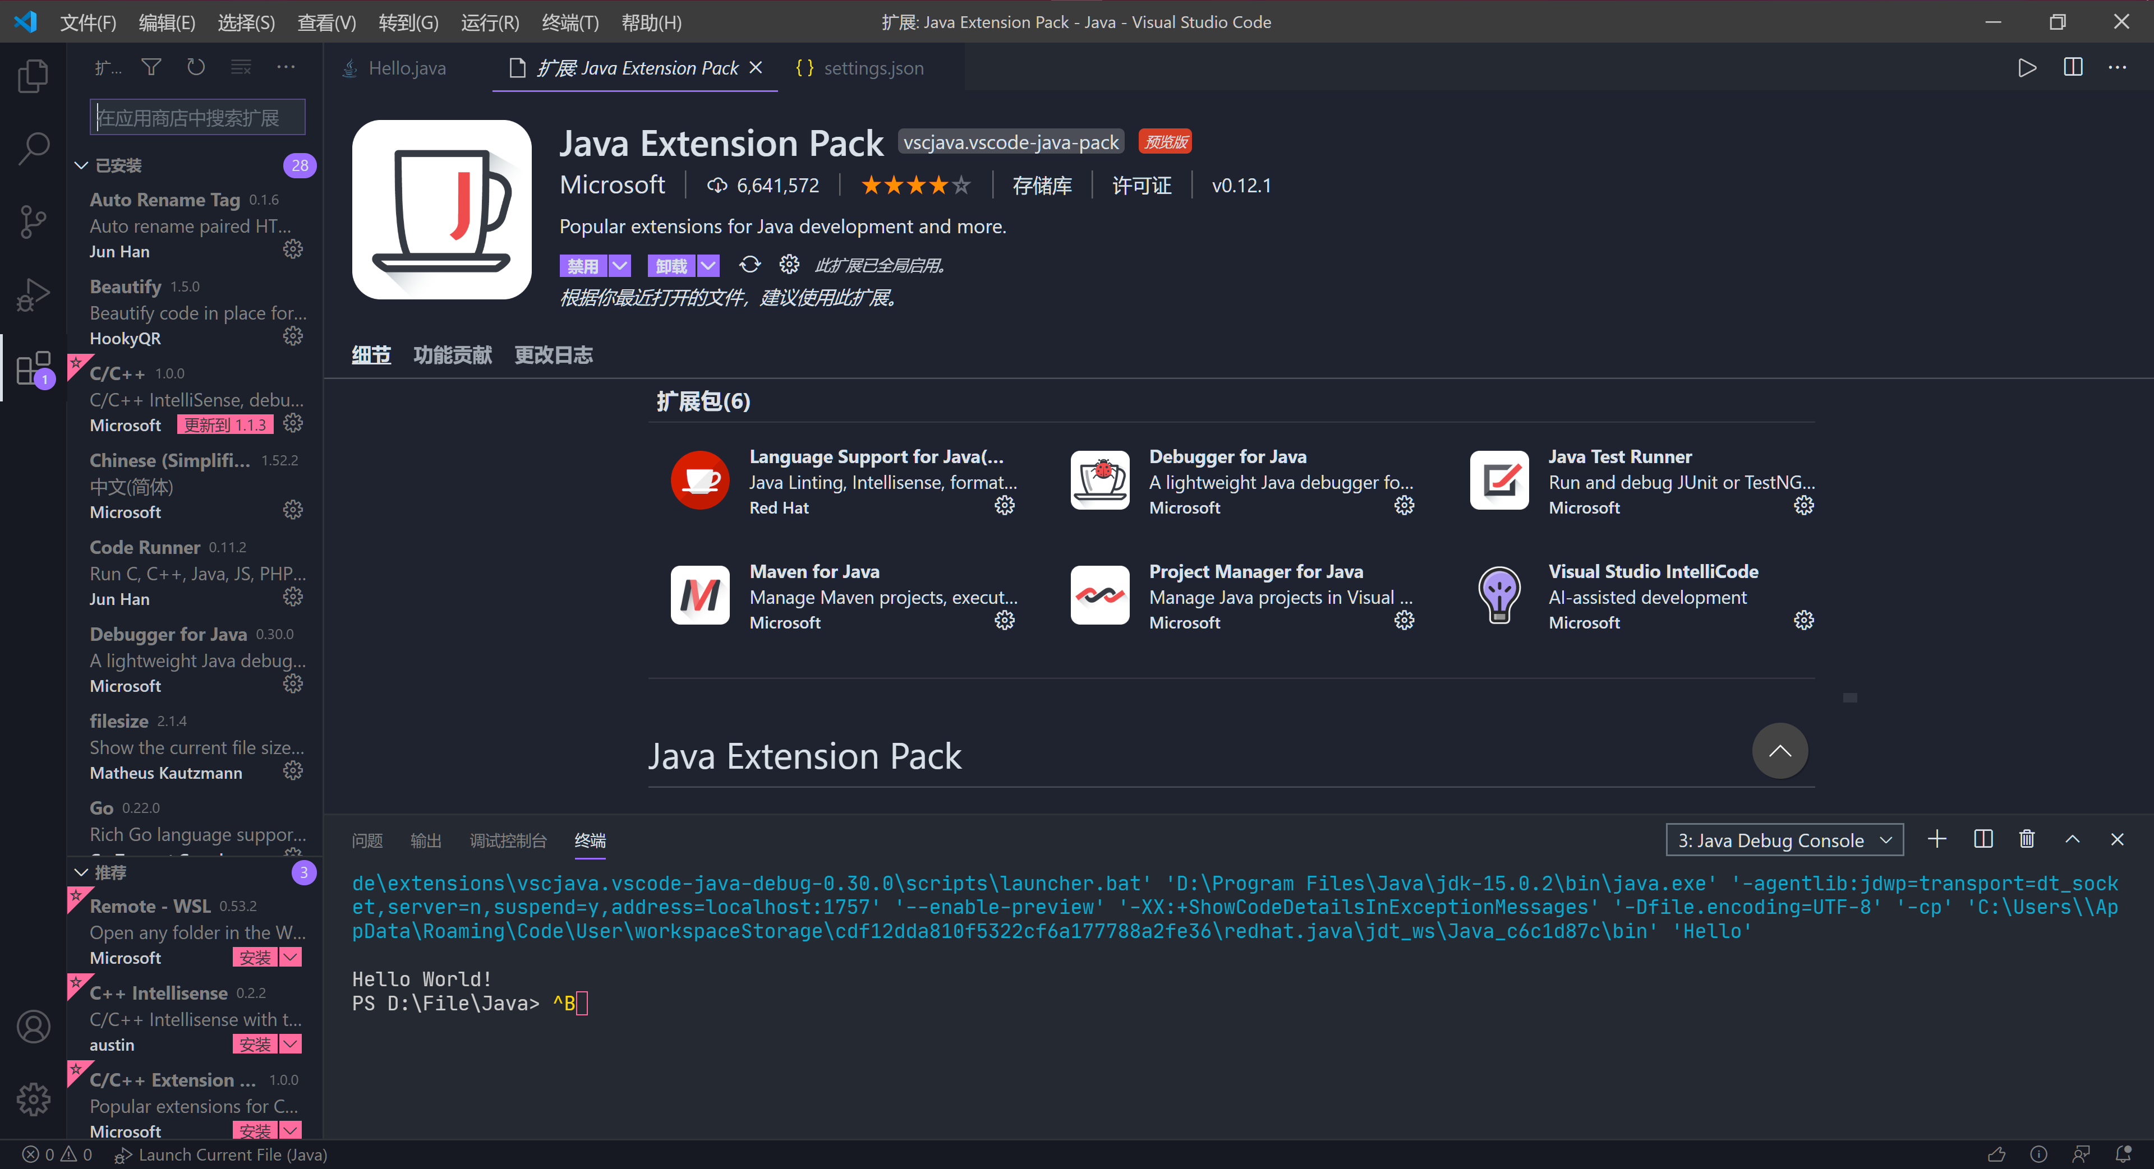Open install dropdown for C/C++ Extension Pack
Image resolution: width=2154 pixels, height=1169 pixels.
click(290, 1130)
